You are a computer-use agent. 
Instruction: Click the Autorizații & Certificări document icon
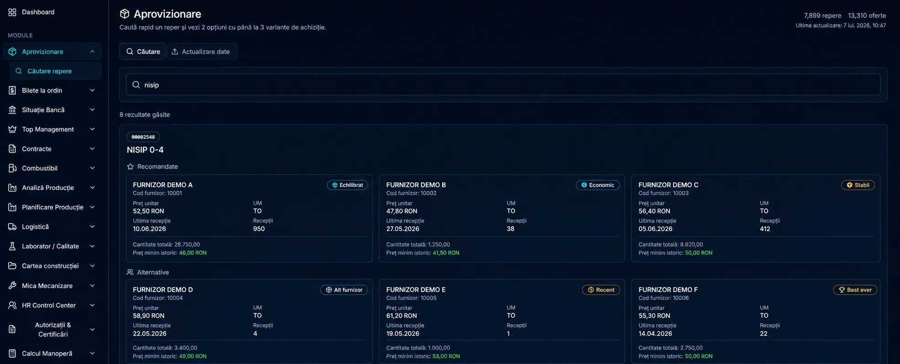12,329
